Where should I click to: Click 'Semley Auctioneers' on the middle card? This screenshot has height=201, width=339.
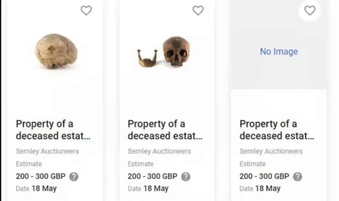[x=159, y=151]
